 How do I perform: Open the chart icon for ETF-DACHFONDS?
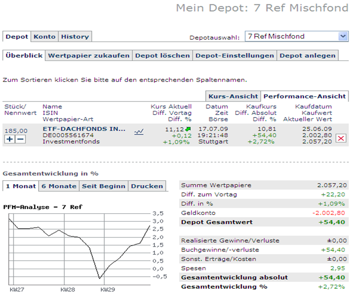139,132
